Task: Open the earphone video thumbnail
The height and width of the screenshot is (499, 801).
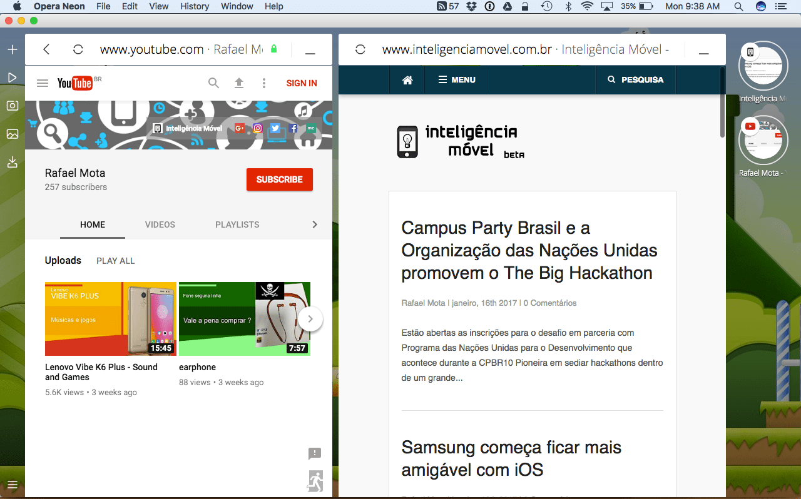Action: point(245,319)
